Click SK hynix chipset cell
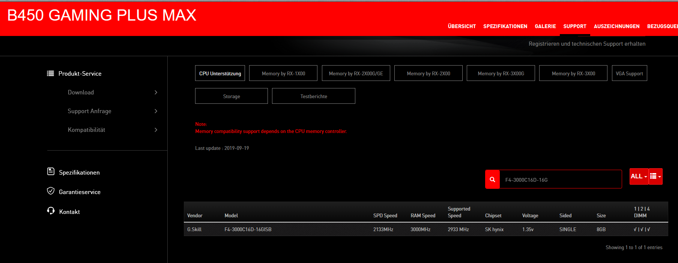The height and width of the screenshot is (263, 678). pyautogui.click(x=494, y=229)
